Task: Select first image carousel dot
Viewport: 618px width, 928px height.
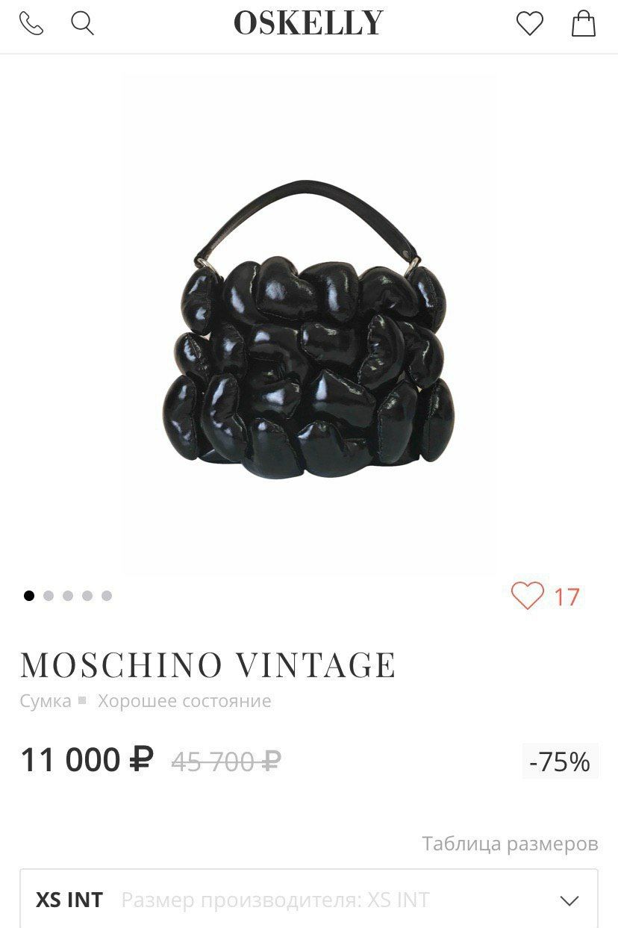Action: [29, 596]
